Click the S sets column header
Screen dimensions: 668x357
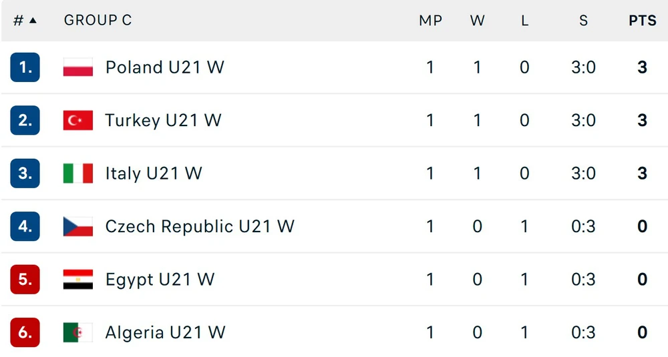(584, 21)
